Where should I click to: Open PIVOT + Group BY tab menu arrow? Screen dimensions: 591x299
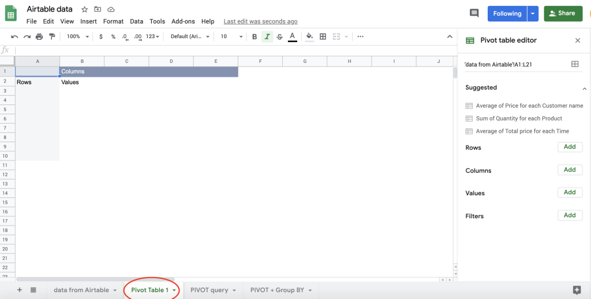click(x=310, y=290)
